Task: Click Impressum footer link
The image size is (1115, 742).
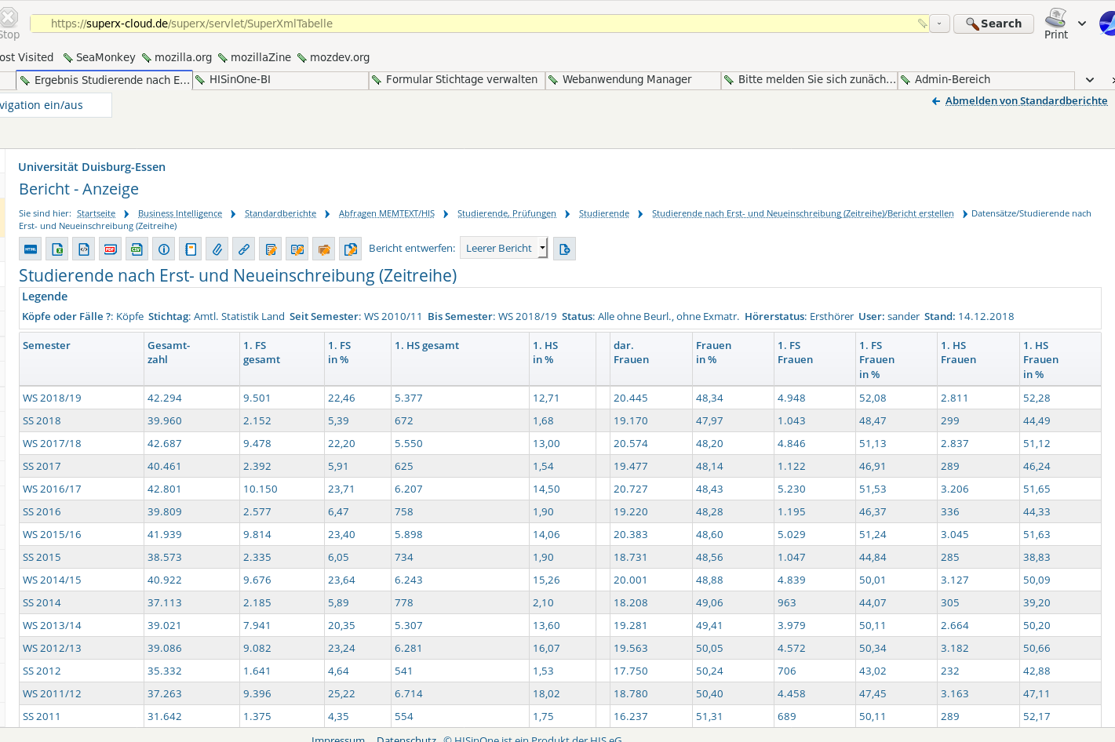Action: tap(338, 738)
